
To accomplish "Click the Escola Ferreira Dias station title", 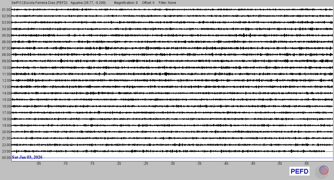I will click(40, 3).
